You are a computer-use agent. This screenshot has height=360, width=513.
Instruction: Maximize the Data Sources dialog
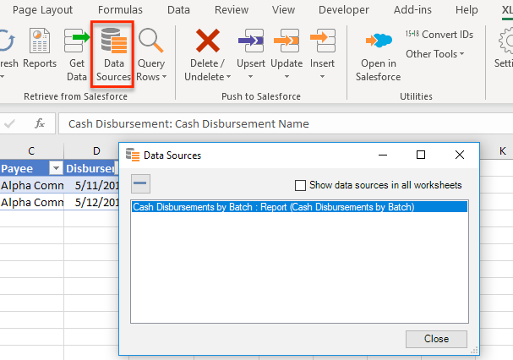[421, 155]
